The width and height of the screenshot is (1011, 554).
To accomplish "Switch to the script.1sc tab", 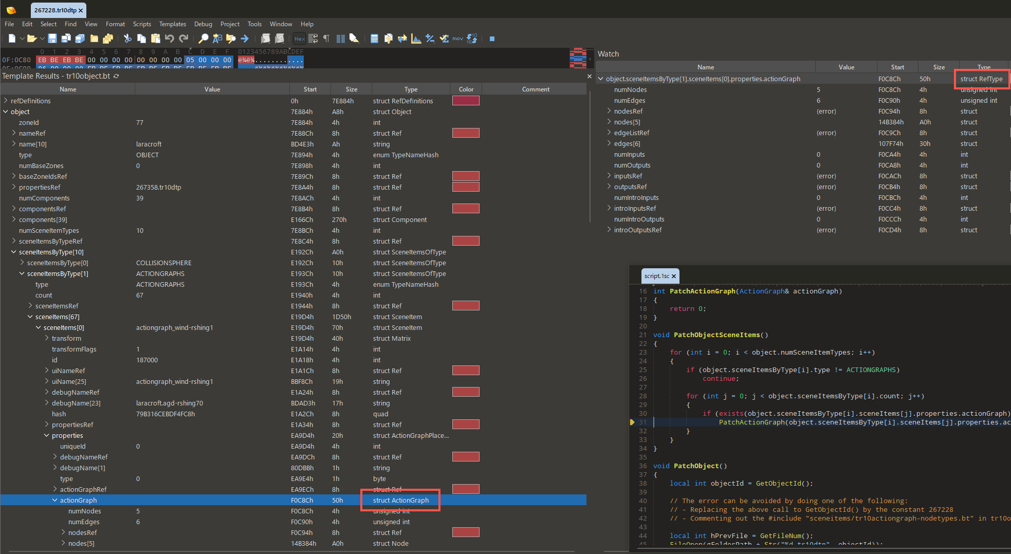I will [656, 276].
